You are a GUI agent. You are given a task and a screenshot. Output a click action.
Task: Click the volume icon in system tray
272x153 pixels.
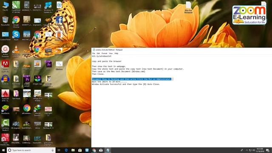coord(254,150)
